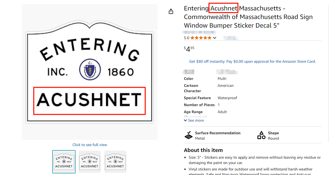Click the boxed "Acushnet" word in the title
Viewport: 329px width, 175px height.
tap(224, 9)
